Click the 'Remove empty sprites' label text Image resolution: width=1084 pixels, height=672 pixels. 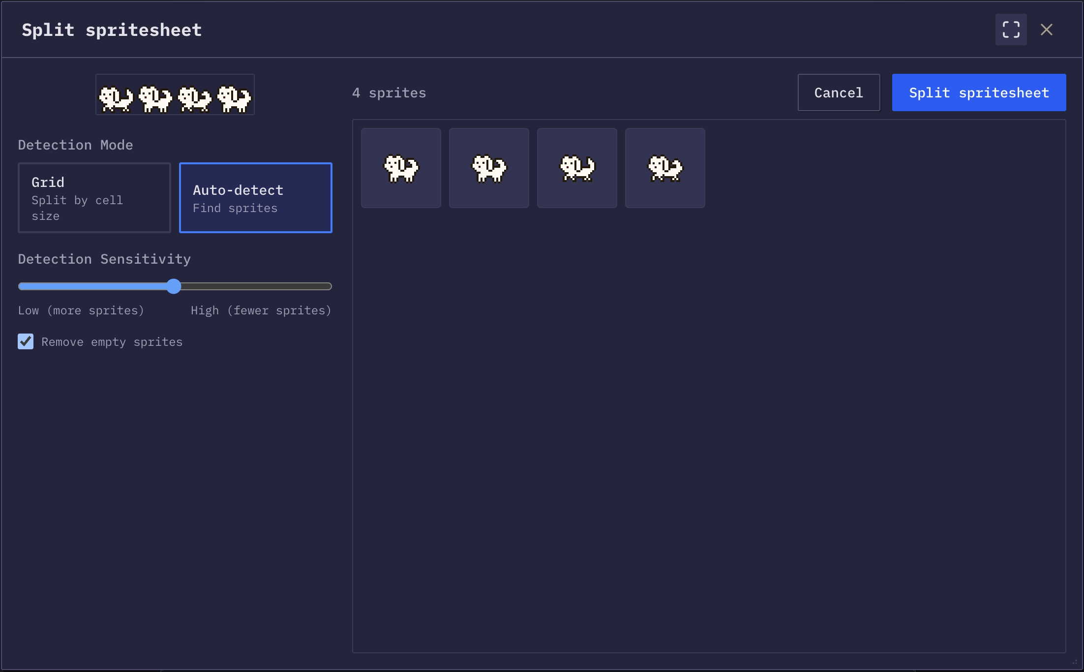click(x=112, y=342)
